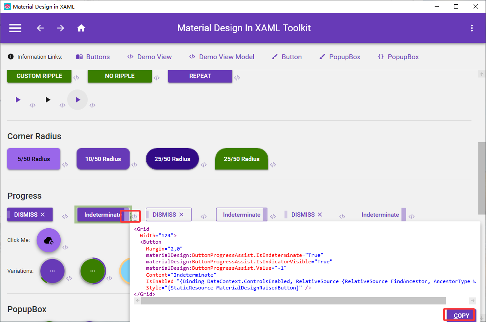Open the Button style link

pos(287,57)
